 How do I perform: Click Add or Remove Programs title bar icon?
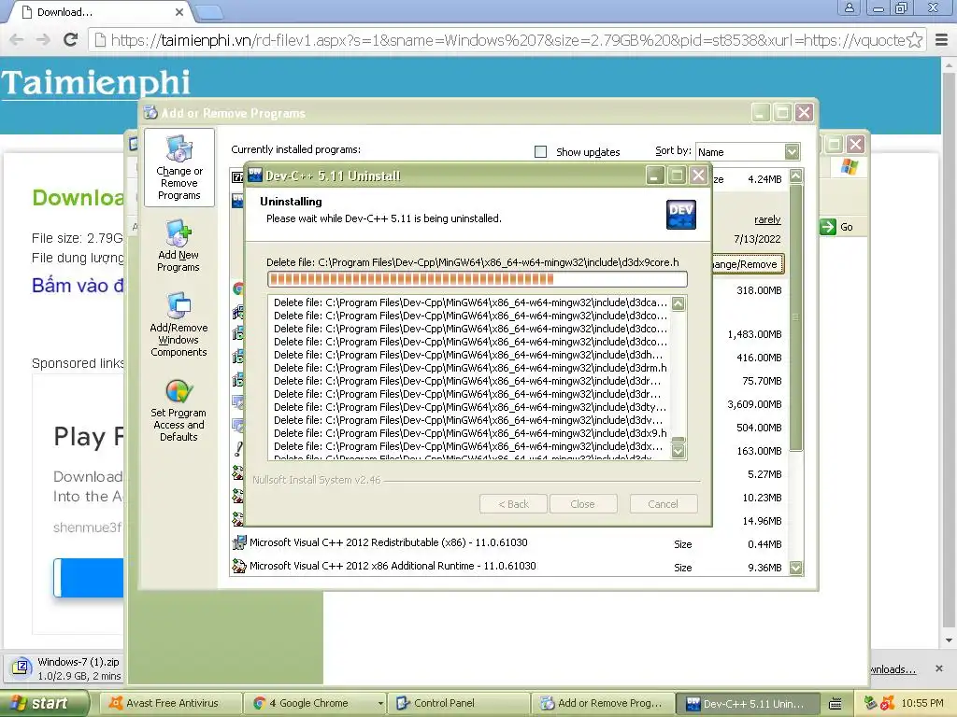[150, 113]
